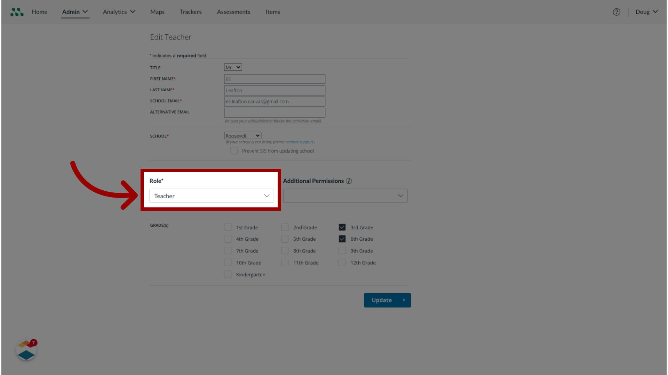The image size is (668, 375).
Task: Click the Last Name input field
Action: click(x=275, y=90)
